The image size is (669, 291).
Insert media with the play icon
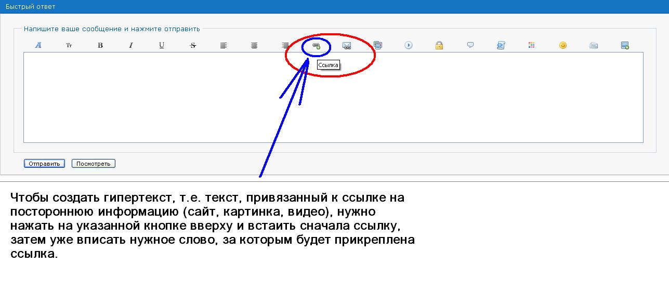[409, 45]
